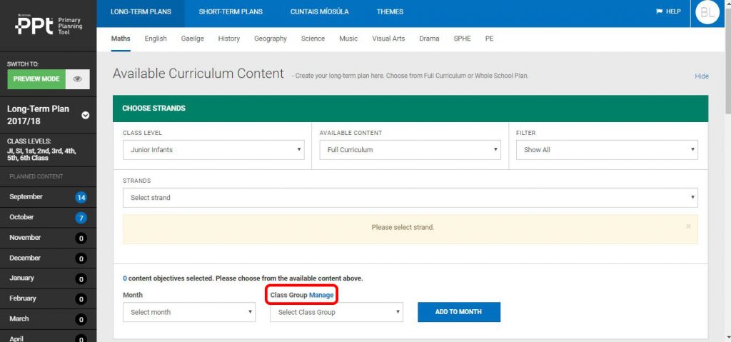Choose a month from Select month dropdown
This screenshot has height=342, width=731.
point(188,312)
